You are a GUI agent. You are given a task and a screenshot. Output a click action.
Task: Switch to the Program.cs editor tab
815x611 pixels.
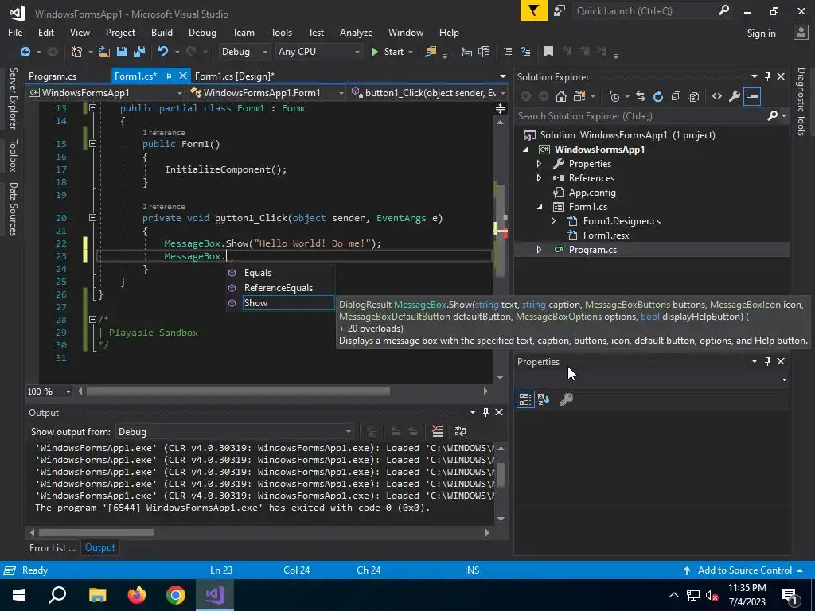(53, 76)
